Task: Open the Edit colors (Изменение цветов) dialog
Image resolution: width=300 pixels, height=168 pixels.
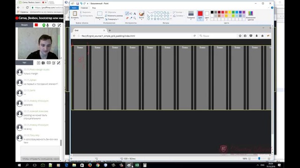Action: click(251, 15)
